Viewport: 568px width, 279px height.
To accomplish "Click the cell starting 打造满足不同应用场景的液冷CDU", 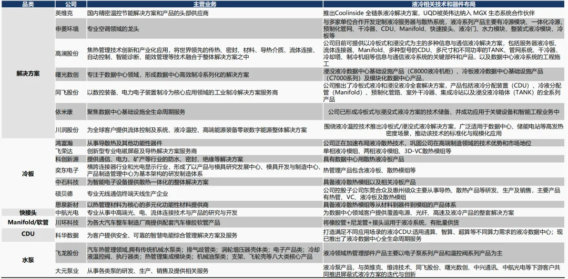I will 443,235.
